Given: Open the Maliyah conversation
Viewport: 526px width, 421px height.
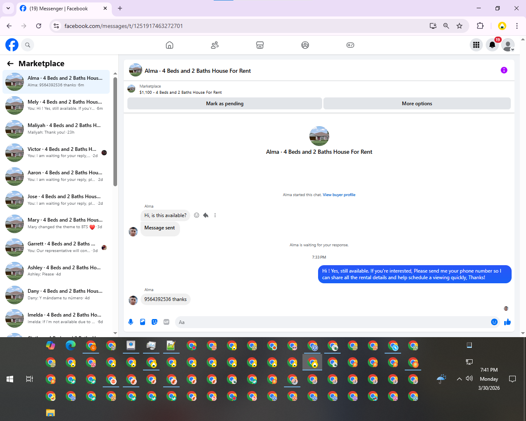Looking at the screenshot, I should tap(56, 129).
